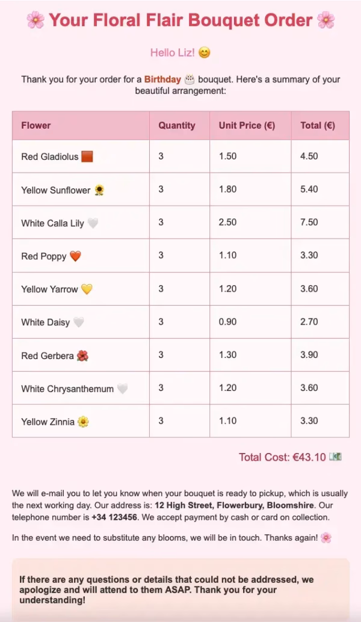
Task: Click the bold Birthday bouquet type
Action: pyautogui.click(x=162, y=79)
